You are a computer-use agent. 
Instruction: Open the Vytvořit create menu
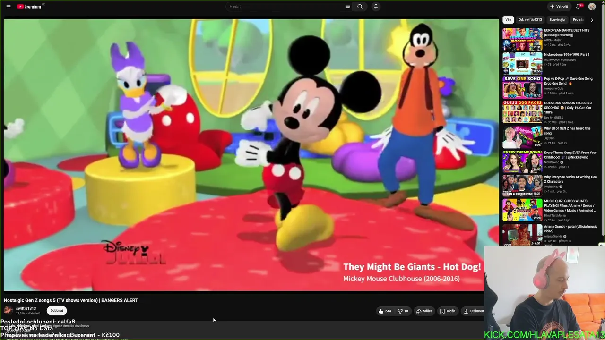pos(559,7)
